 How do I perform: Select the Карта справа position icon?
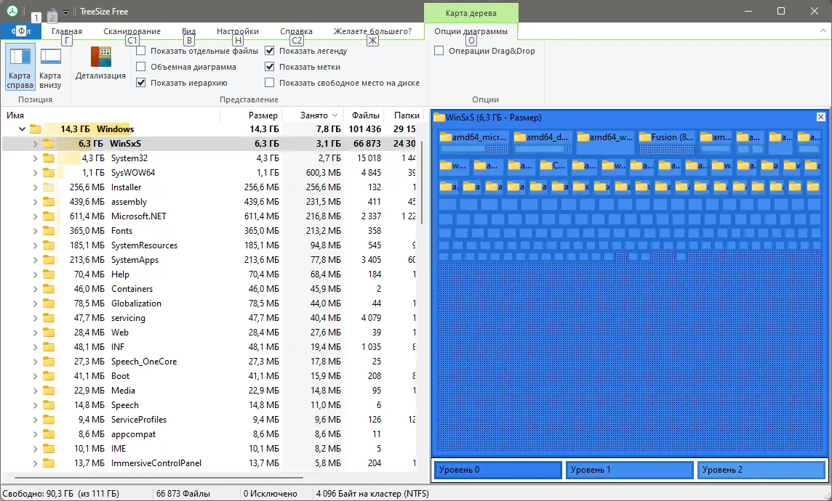pyautogui.click(x=20, y=67)
